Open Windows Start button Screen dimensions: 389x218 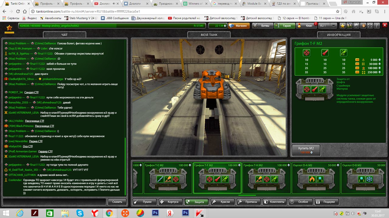point(5,213)
